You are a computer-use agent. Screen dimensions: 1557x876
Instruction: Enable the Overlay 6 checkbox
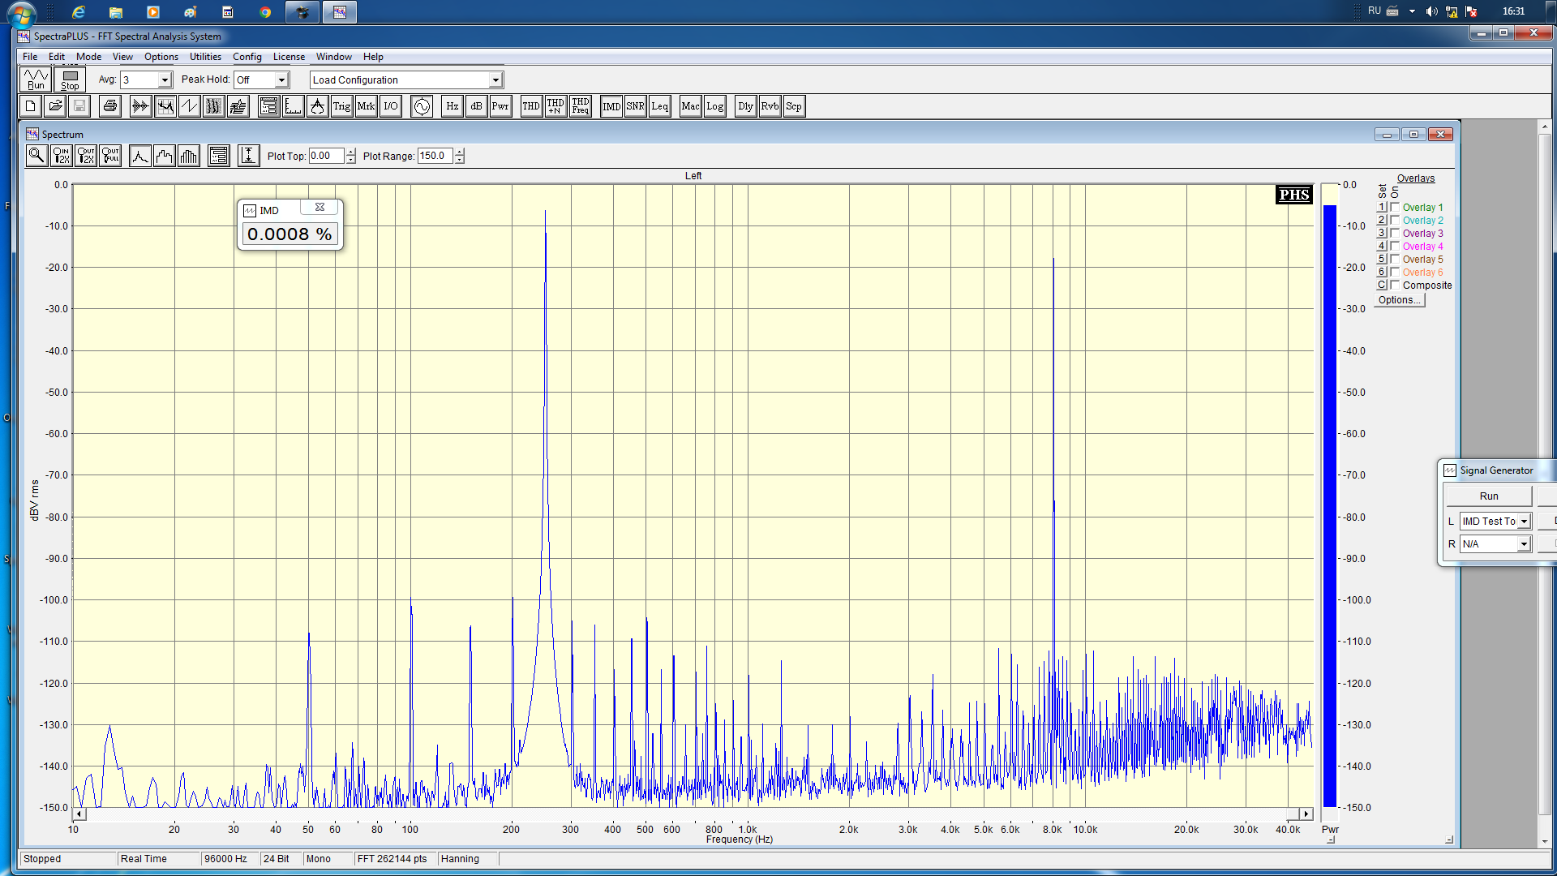[1395, 273]
